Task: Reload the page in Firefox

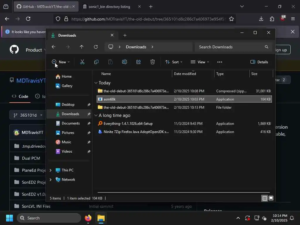Action: [x=28, y=19]
